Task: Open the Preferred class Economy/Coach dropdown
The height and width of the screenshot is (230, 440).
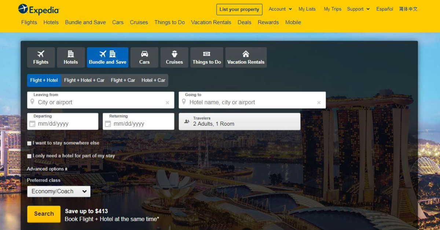Action: click(x=59, y=192)
